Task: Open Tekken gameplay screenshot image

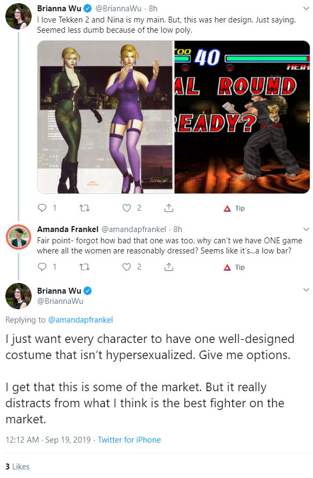Action: (x=242, y=117)
